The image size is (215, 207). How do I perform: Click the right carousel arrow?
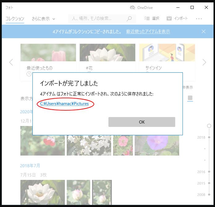(x=204, y=62)
